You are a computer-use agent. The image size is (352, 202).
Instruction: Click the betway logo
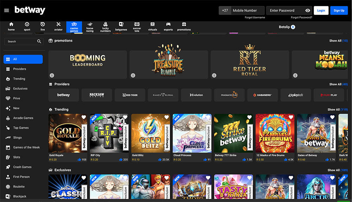(30, 10)
